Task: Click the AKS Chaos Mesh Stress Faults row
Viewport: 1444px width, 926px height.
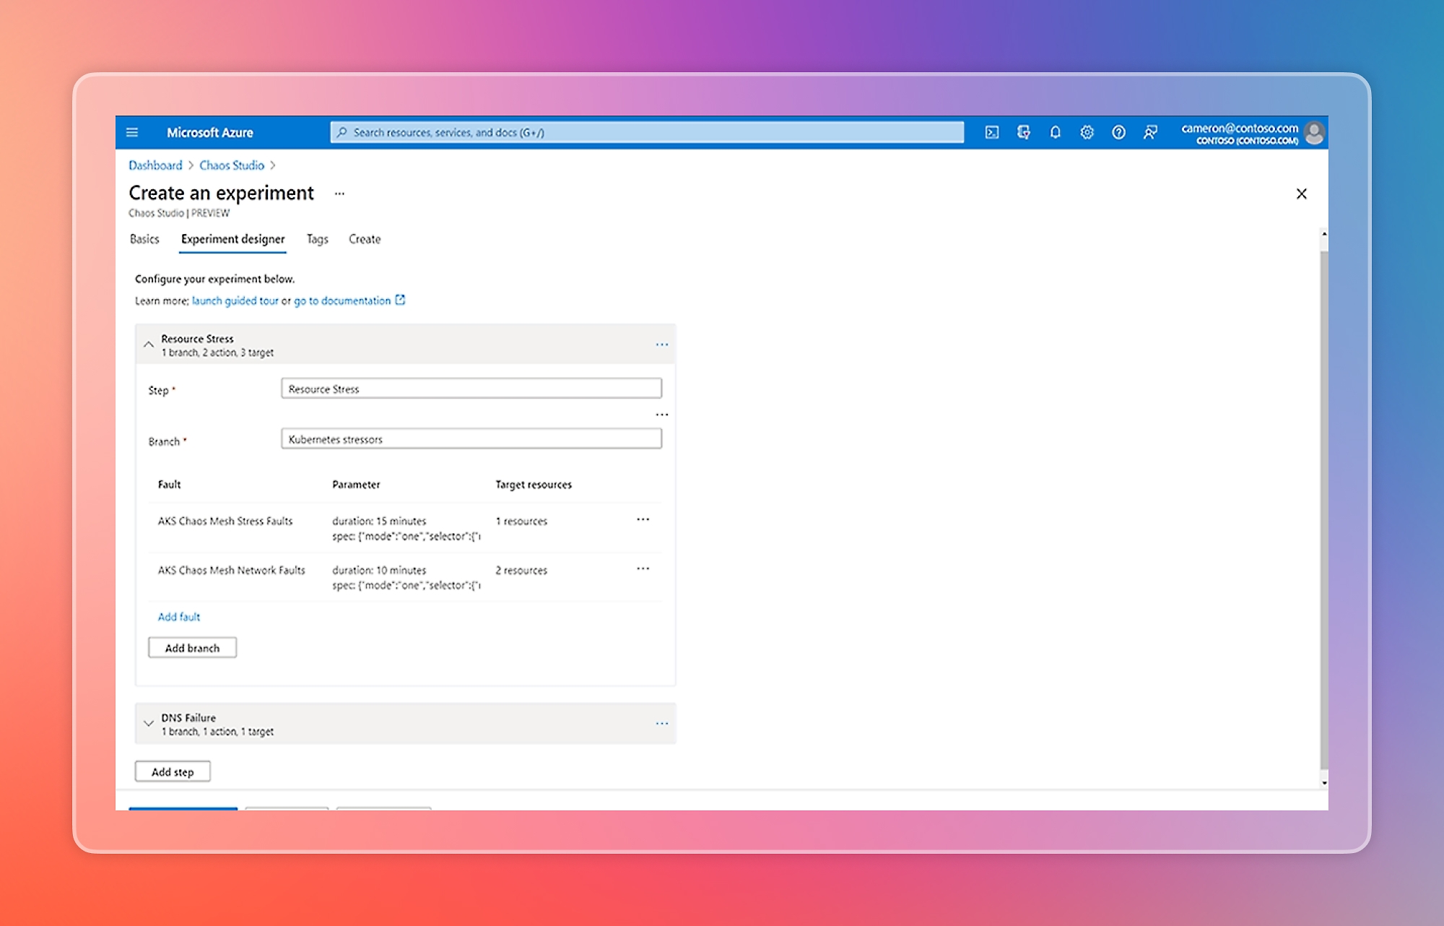Action: coord(405,528)
